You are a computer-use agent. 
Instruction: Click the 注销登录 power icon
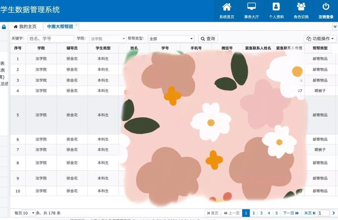point(326,7)
